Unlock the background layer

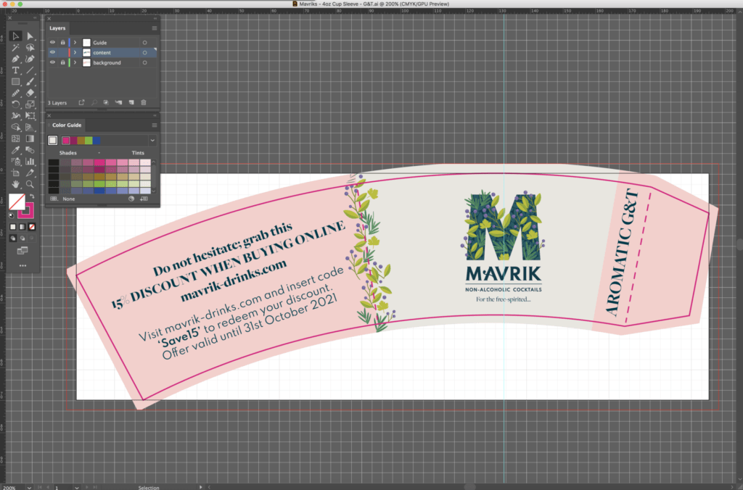62,62
